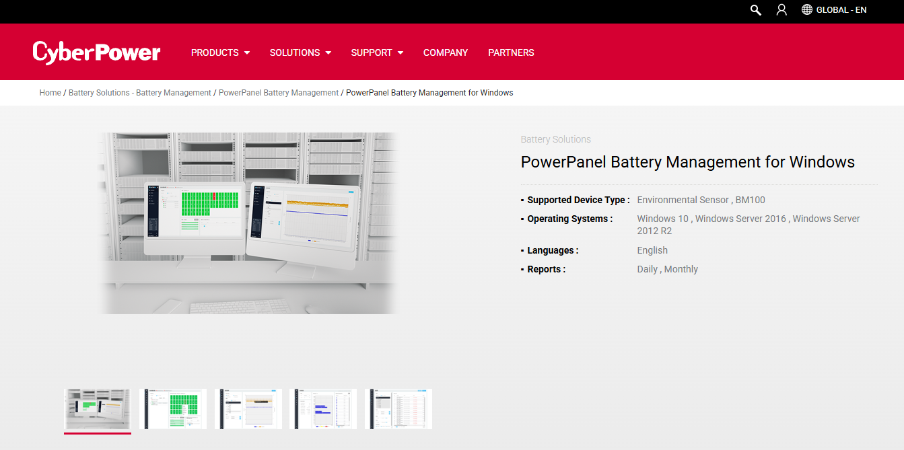Click the Languages label
Image resolution: width=904 pixels, height=450 pixels.
(x=553, y=250)
